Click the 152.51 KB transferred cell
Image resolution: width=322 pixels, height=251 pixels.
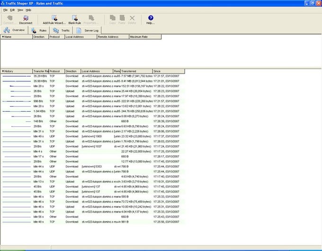(x=137, y=86)
